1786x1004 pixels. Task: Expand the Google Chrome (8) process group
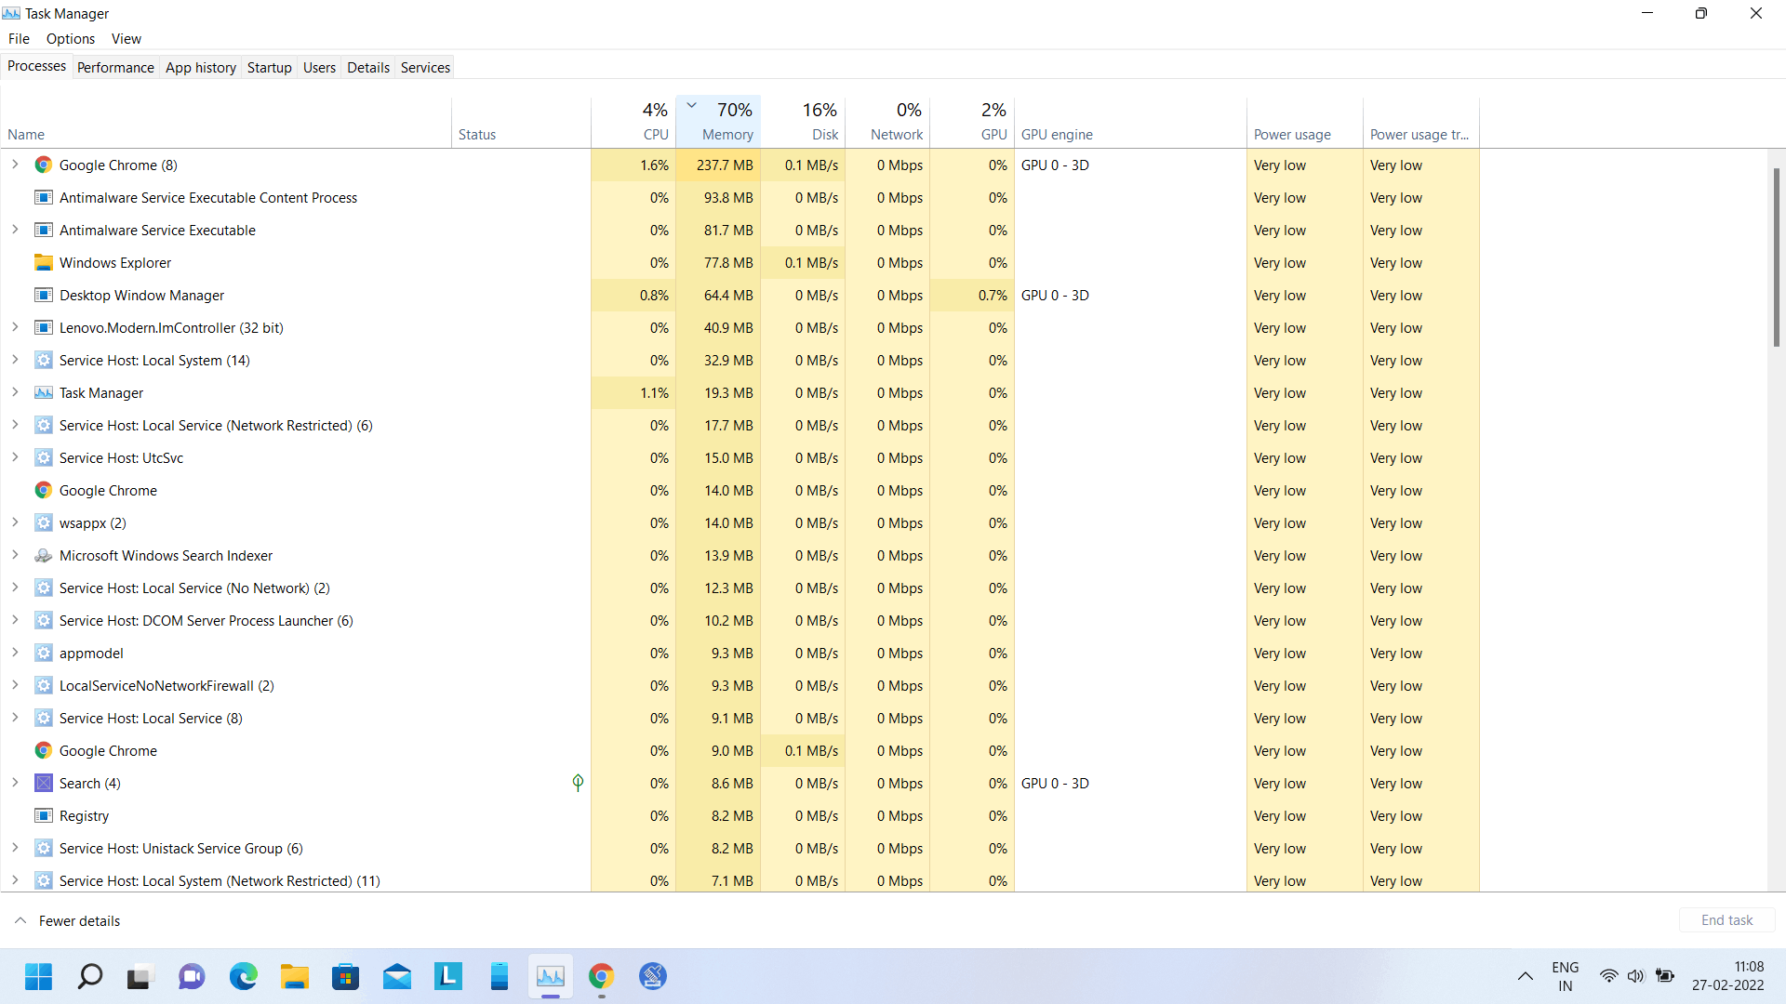click(15, 165)
